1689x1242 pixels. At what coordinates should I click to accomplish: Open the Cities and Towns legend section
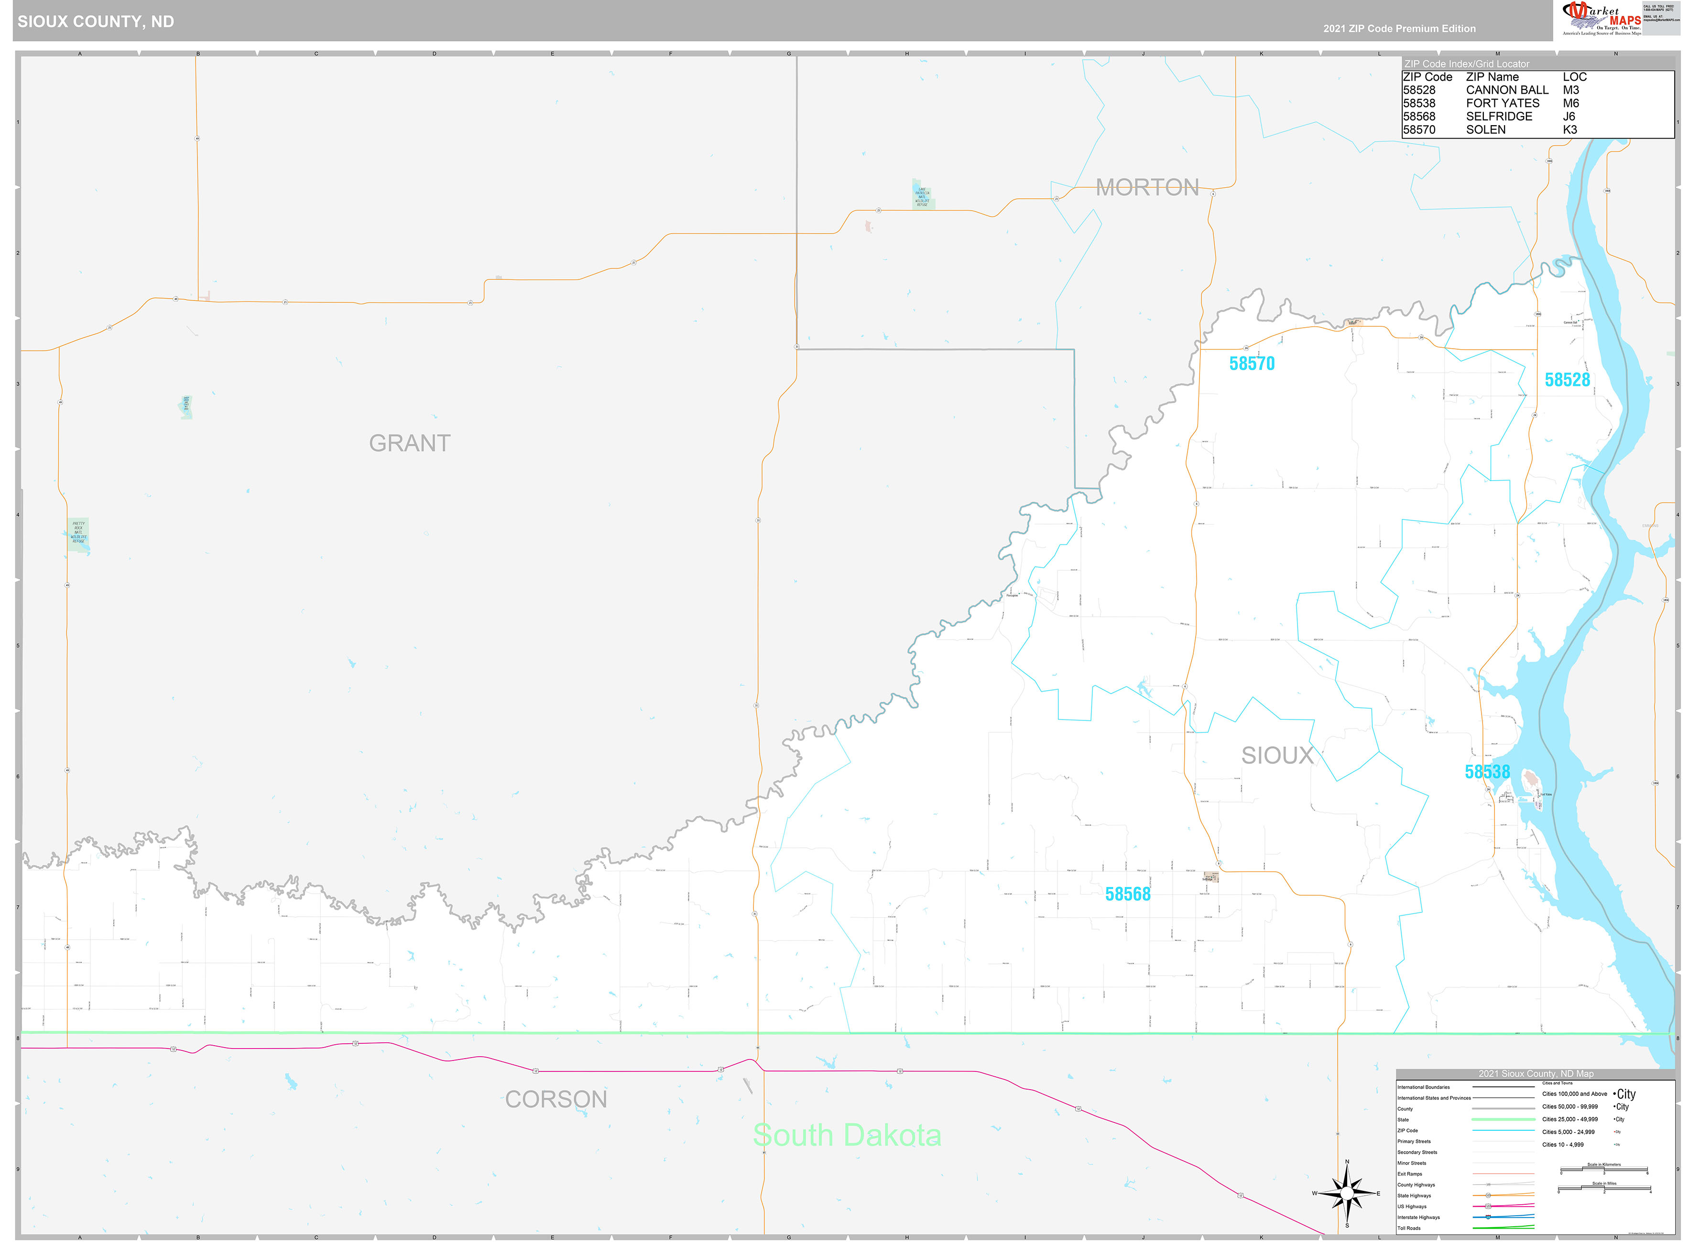click(x=1558, y=1083)
